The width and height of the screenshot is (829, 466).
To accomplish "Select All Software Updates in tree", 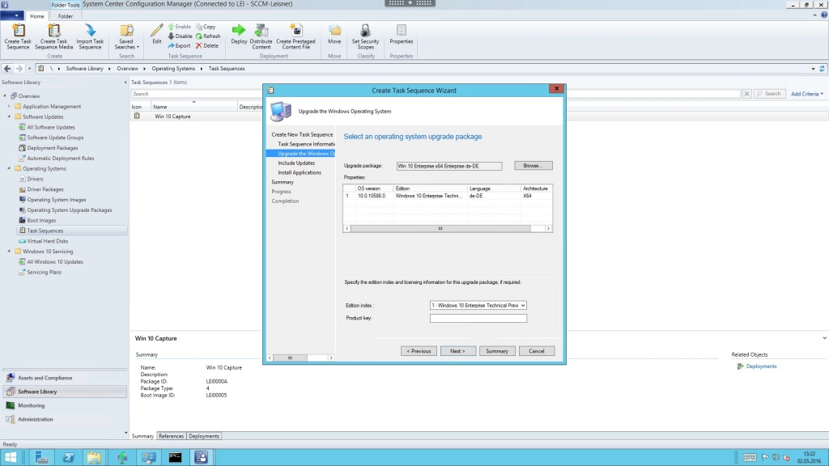I will pyautogui.click(x=51, y=127).
